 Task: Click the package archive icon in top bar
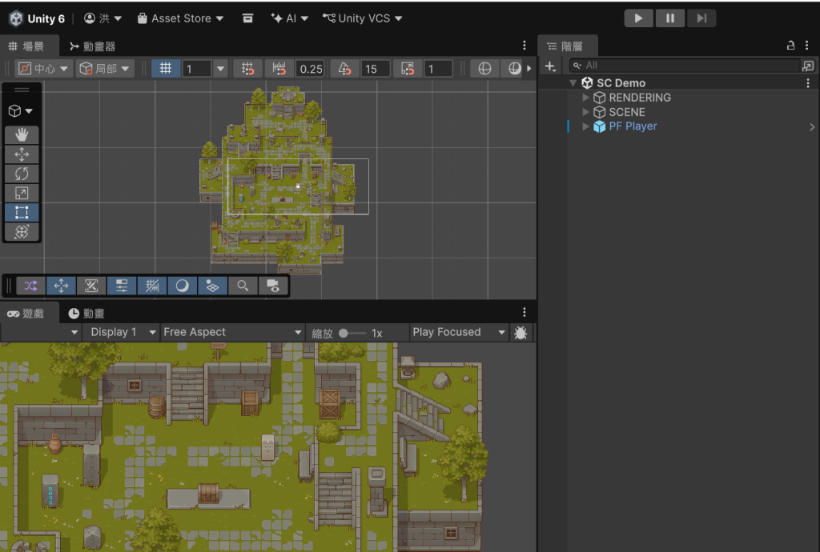click(248, 18)
